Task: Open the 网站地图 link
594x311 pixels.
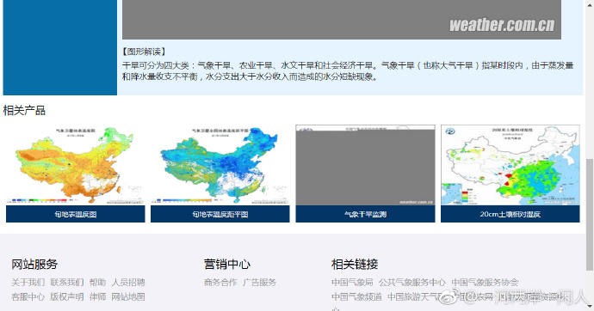Action: point(128,296)
